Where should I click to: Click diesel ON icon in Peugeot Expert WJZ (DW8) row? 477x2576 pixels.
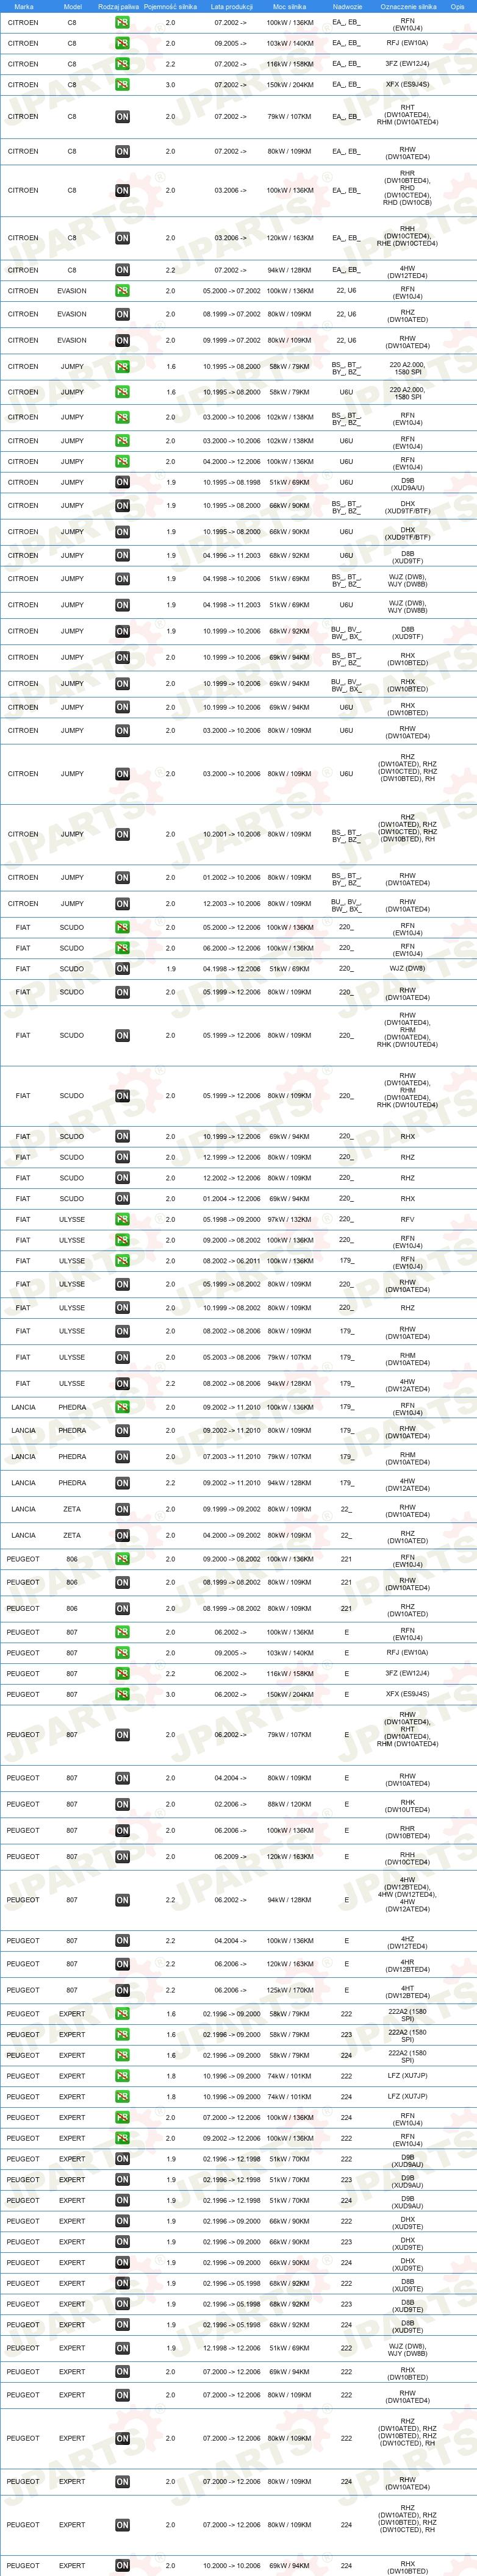click(122, 2348)
